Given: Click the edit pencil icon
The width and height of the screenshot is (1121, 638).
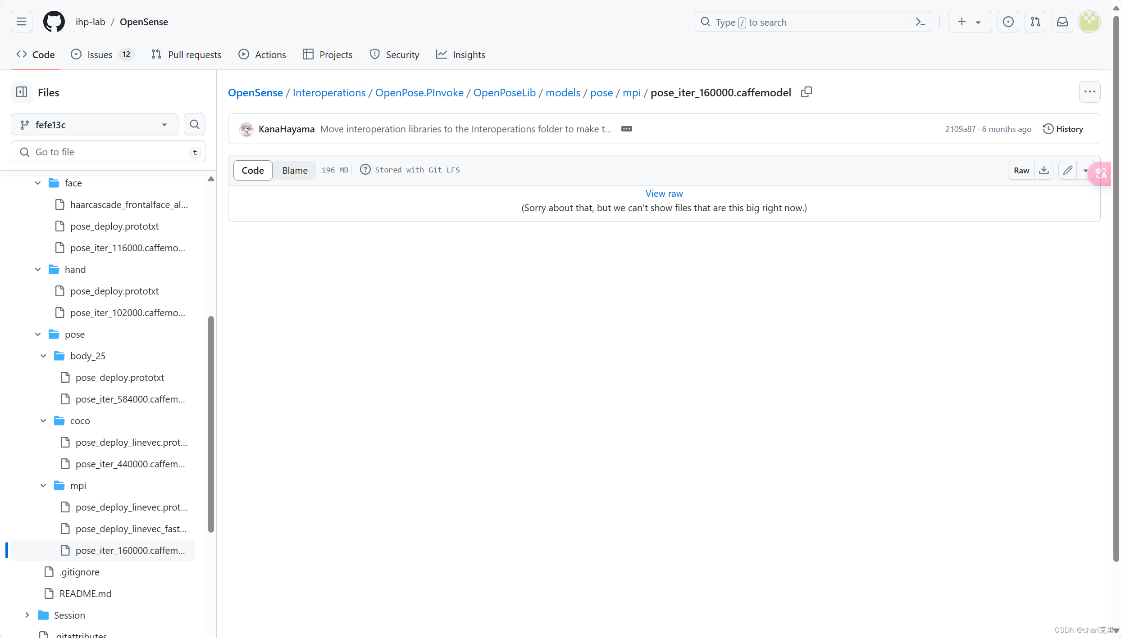Looking at the screenshot, I should click(1068, 170).
